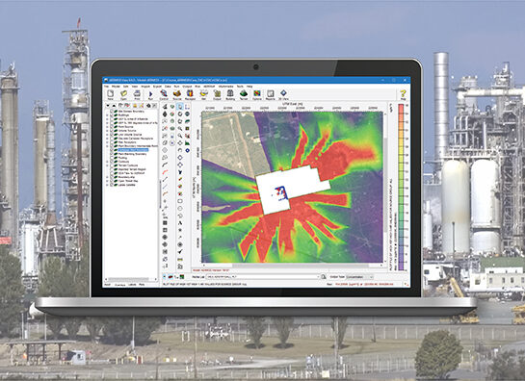
Task: Switch to the Overlays tab
Action: (x=119, y=285)
